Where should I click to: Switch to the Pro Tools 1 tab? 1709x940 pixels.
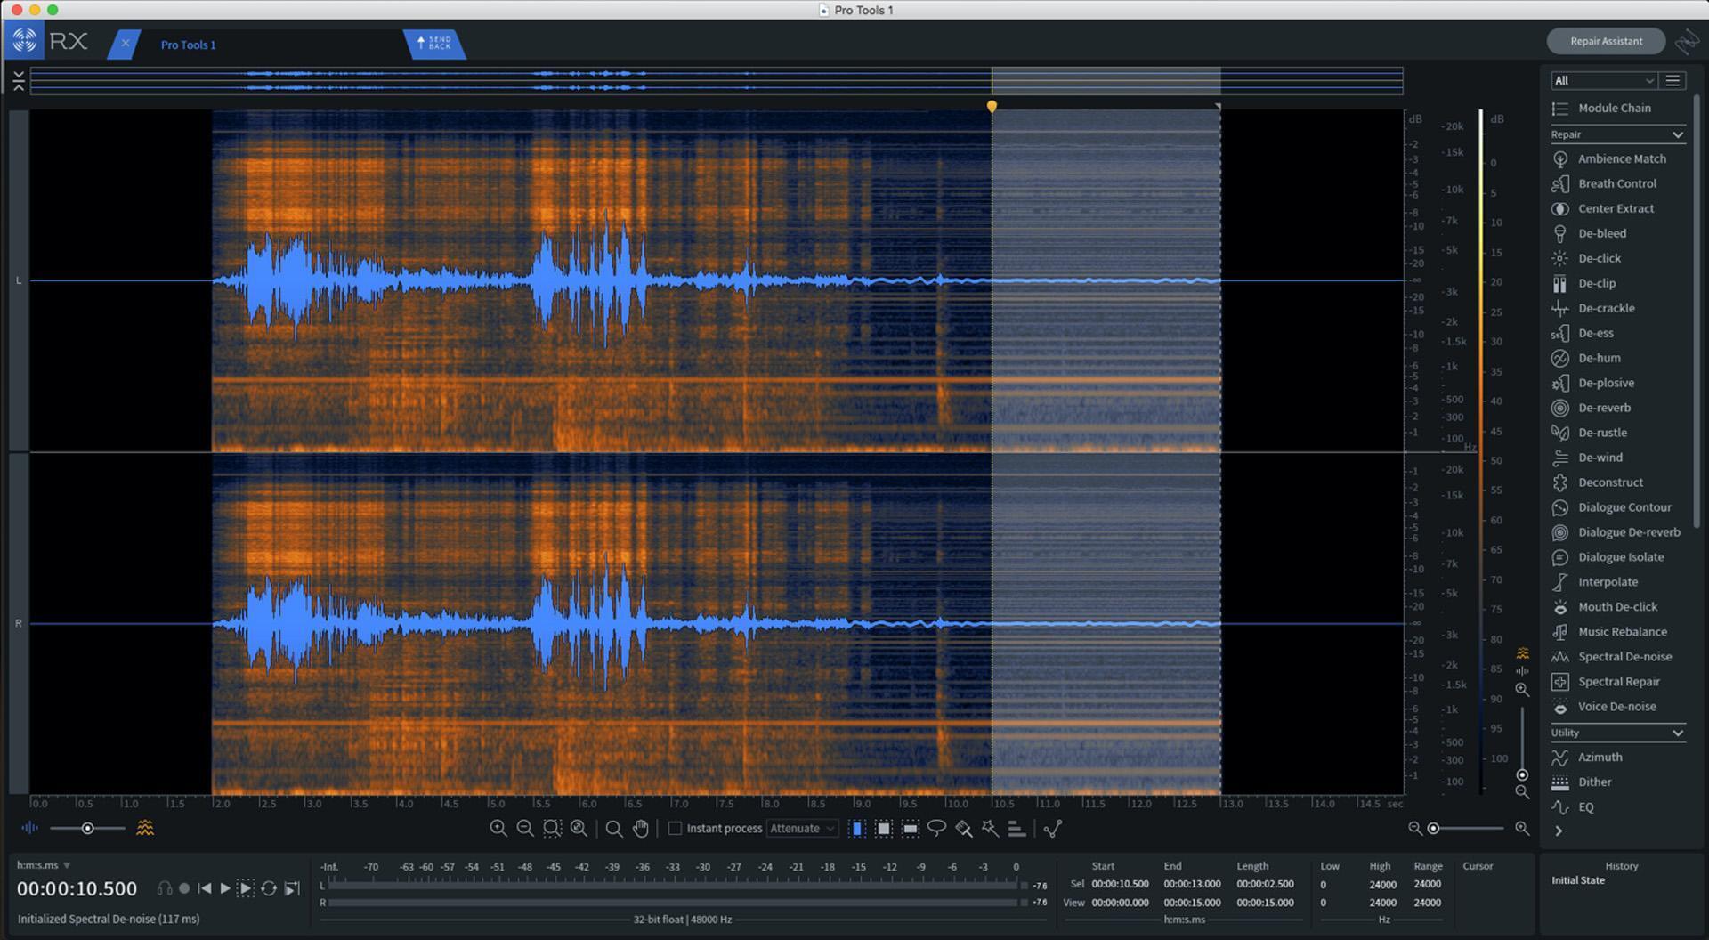(x=187, y=44)
